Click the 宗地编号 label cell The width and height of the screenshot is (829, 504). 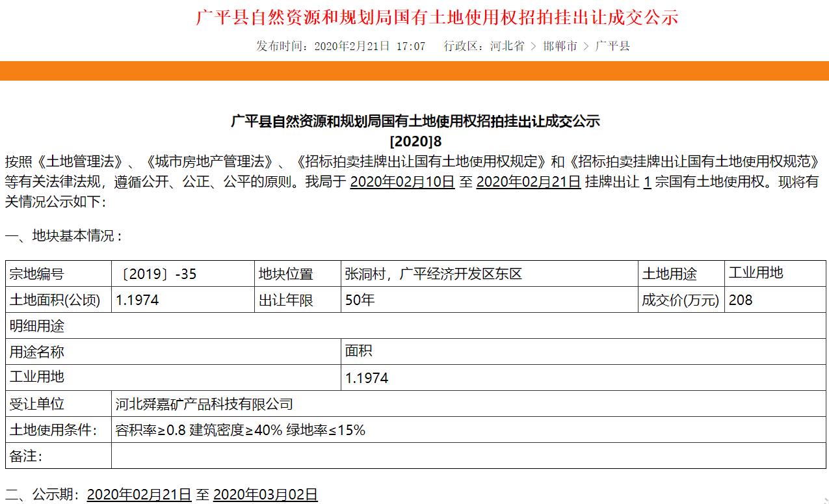[59, 274]
